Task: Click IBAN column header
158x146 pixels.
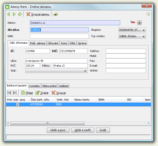Action: point(112,100)
